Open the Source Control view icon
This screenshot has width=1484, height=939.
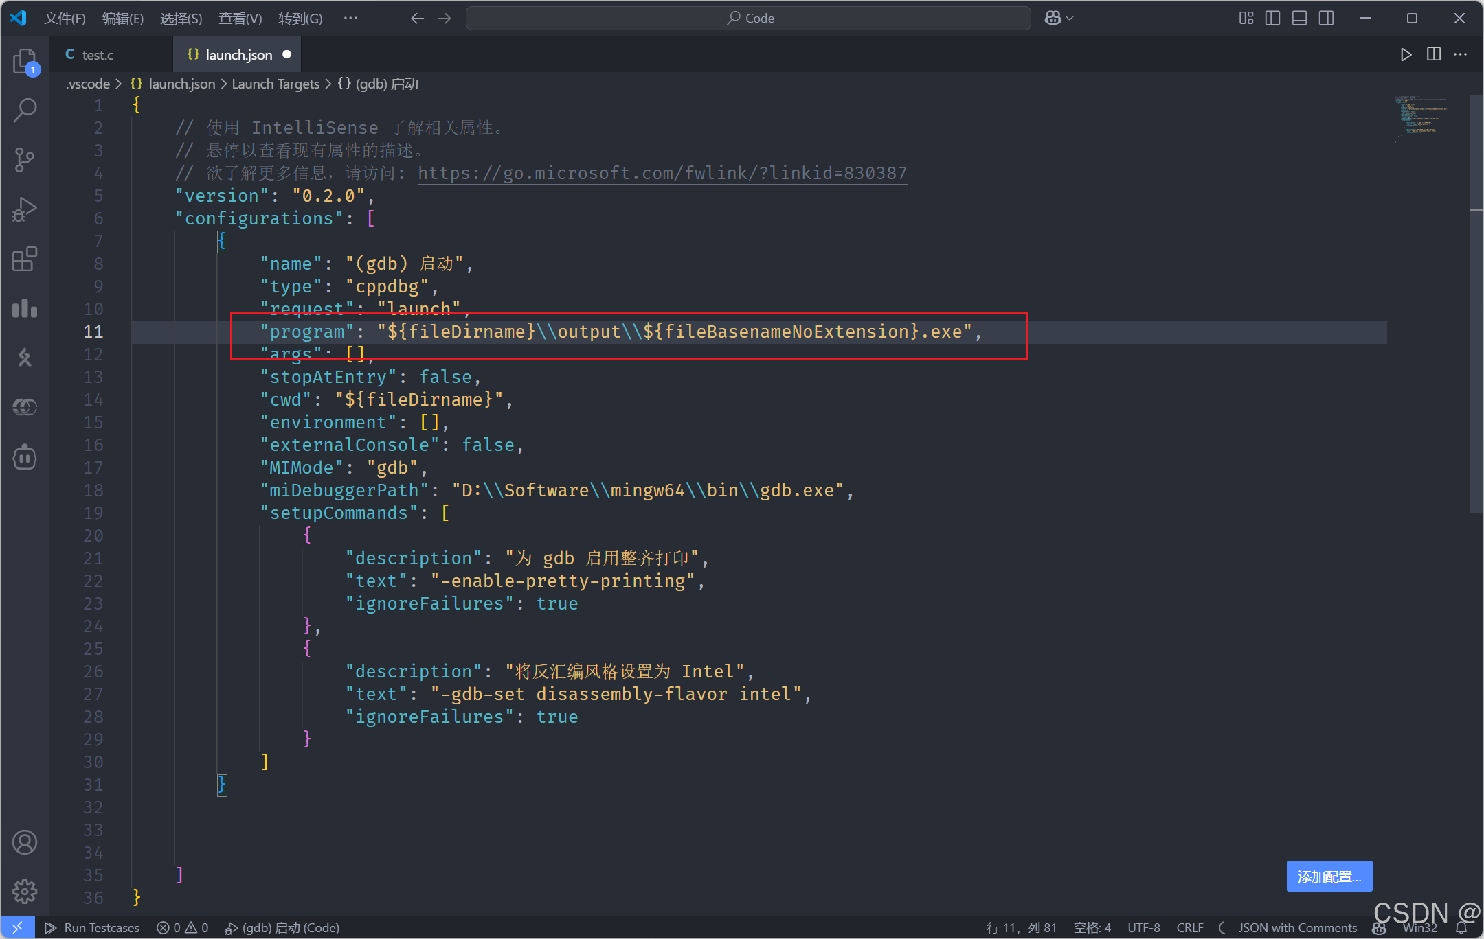(25, 159)
